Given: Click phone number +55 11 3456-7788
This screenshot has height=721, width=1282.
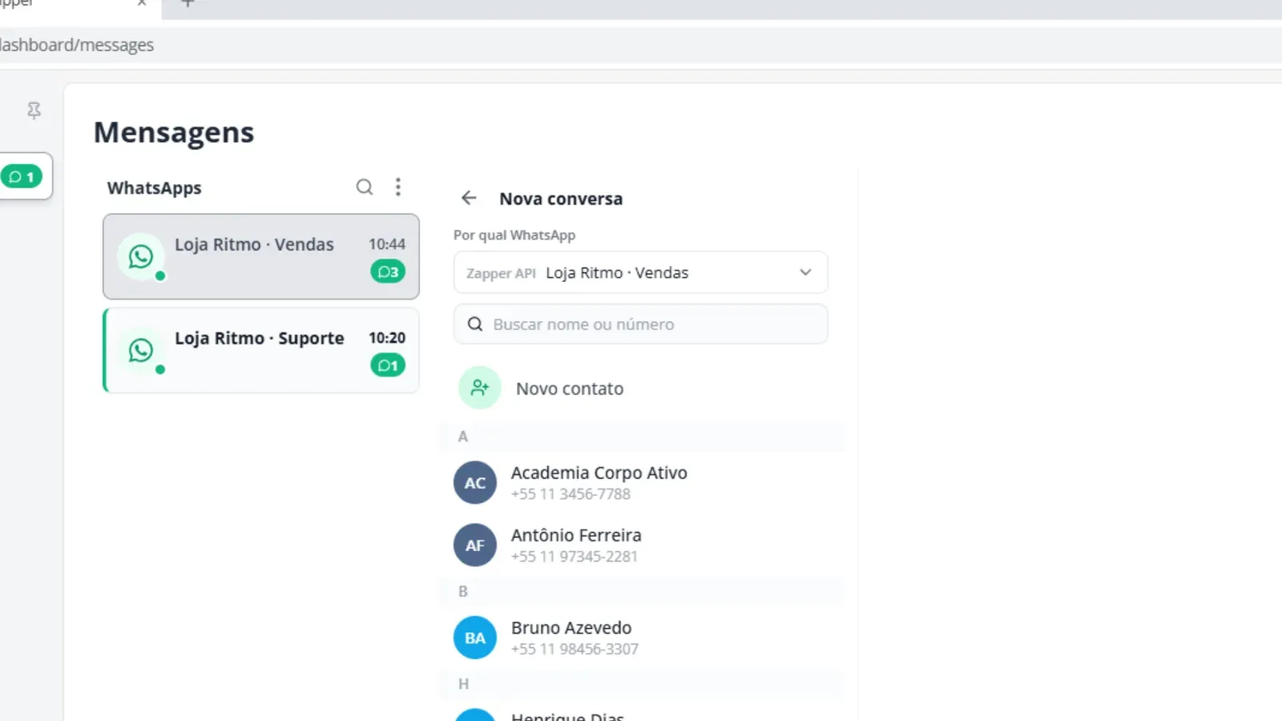Looking at the screenshot, I should click(570, 494).
